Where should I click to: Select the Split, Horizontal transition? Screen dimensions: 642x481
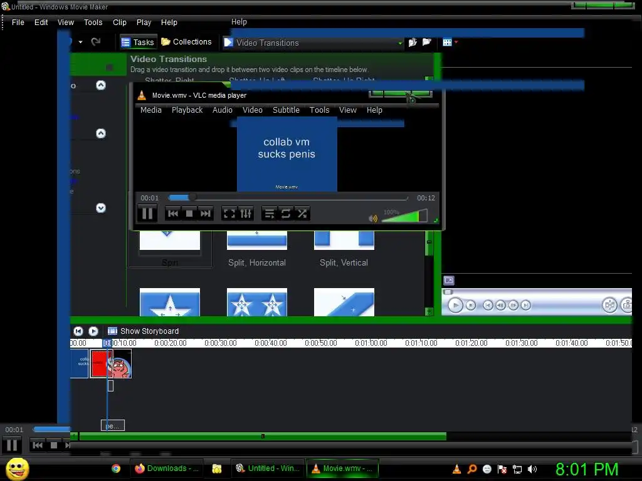coord(256,248)
